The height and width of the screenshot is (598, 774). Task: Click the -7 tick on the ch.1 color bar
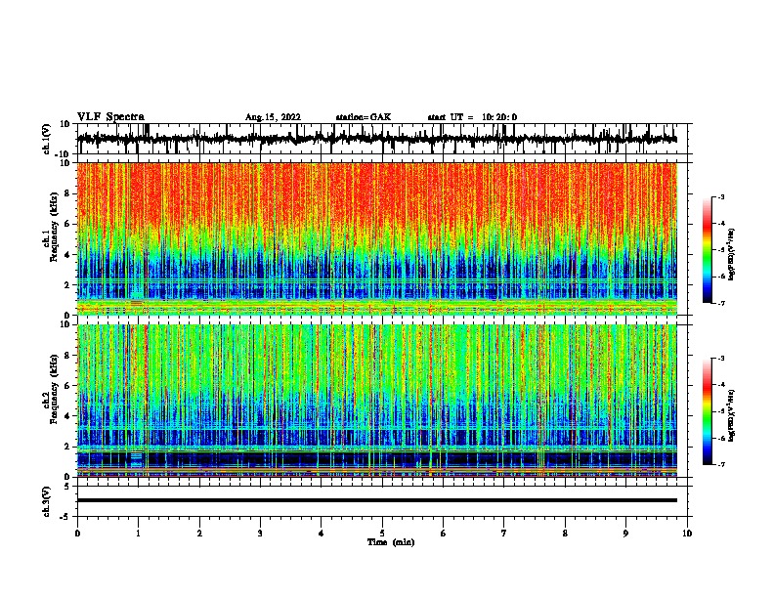(x=721, y=303)
